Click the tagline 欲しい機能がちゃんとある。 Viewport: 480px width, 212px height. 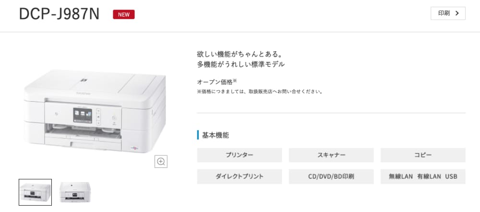point(240,55)
